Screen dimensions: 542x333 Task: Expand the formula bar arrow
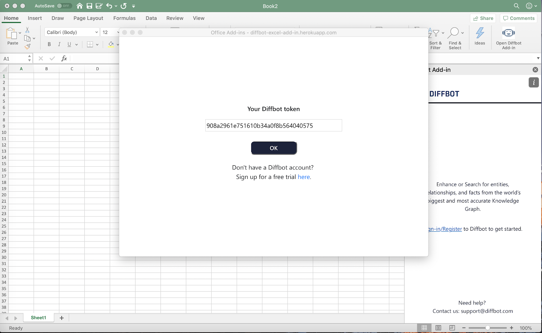click(538, 58)
